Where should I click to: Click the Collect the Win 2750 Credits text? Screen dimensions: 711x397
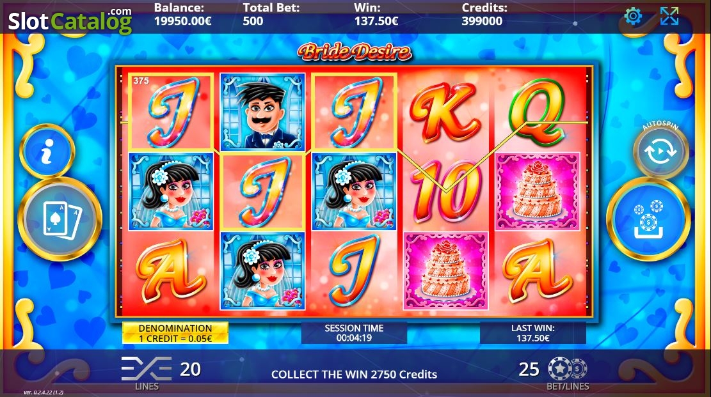pyautogui.click(x=354, y=375)
